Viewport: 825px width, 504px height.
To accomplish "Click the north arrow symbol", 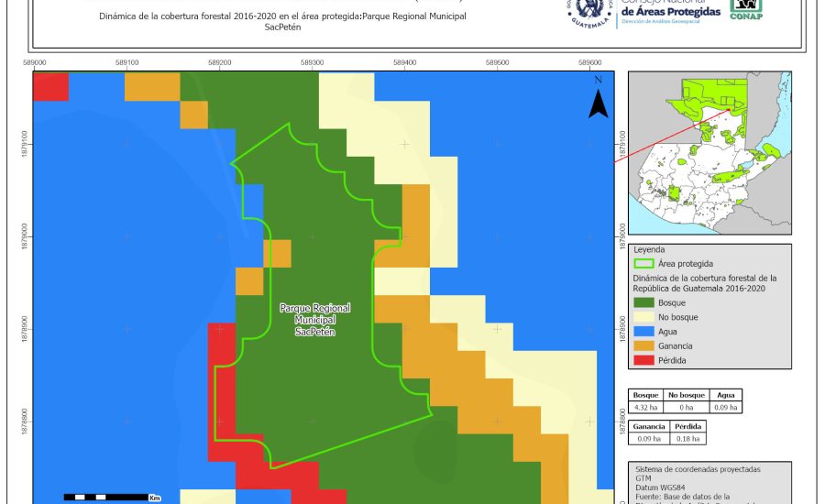I will coord(598,99).
